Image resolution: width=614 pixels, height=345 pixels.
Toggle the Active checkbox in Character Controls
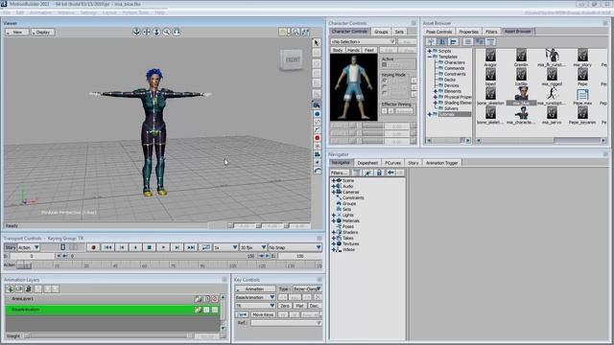tap(385, 65)
